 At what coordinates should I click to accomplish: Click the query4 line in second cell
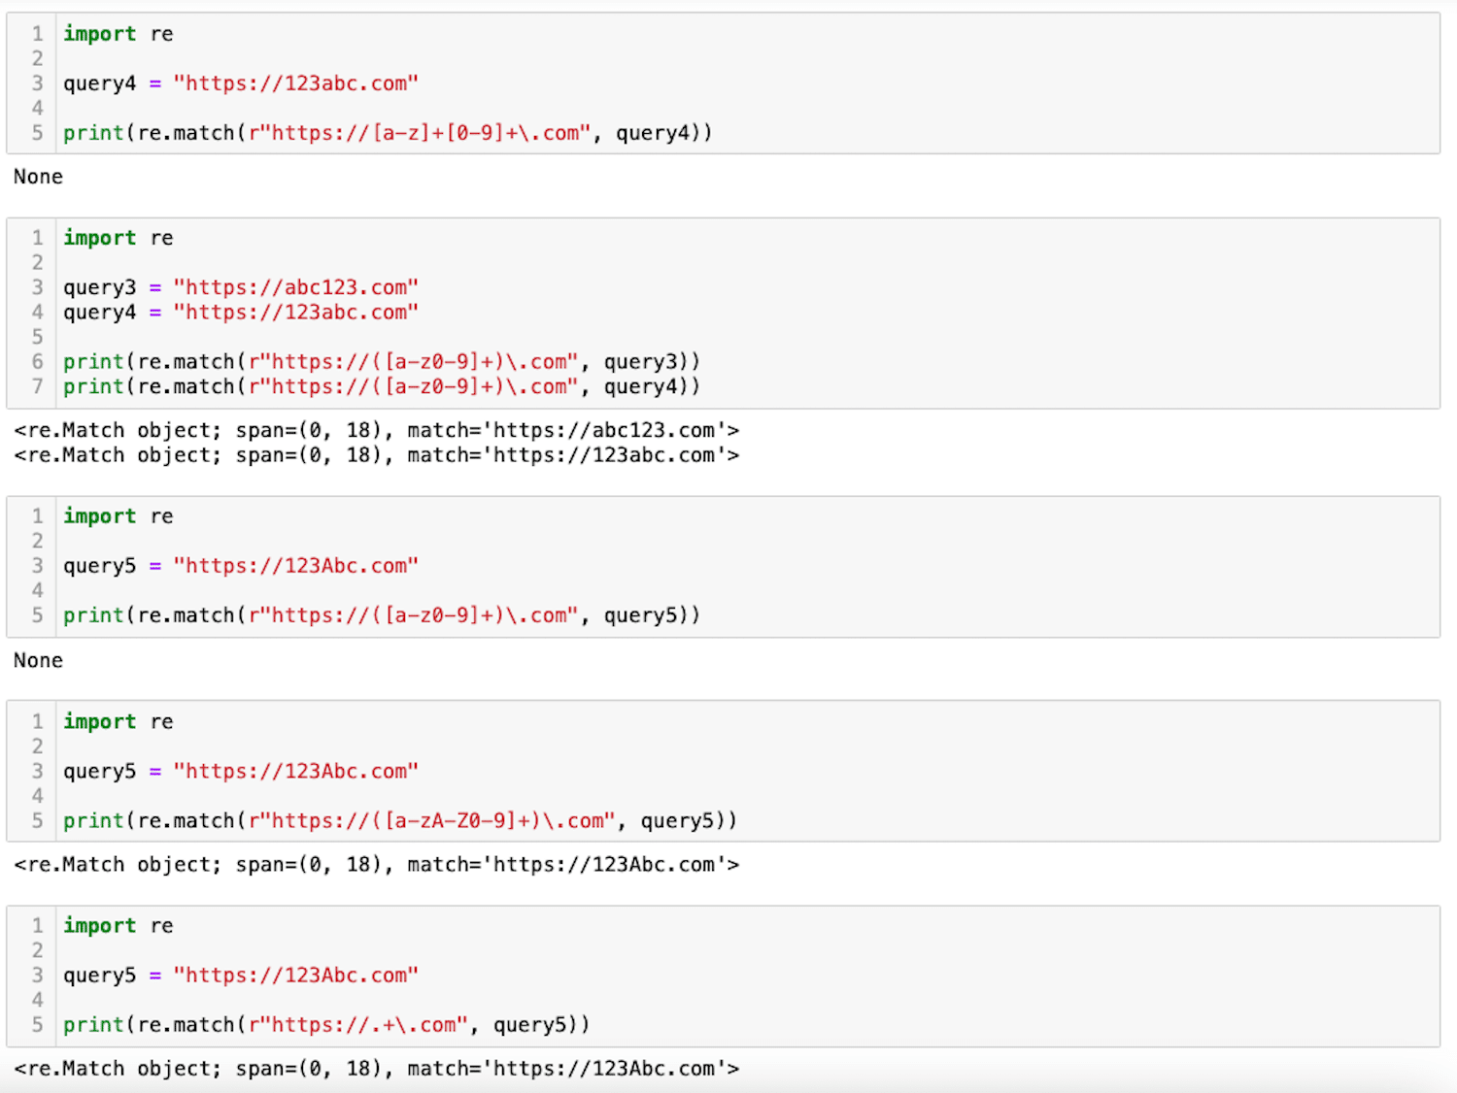point(241,313)
